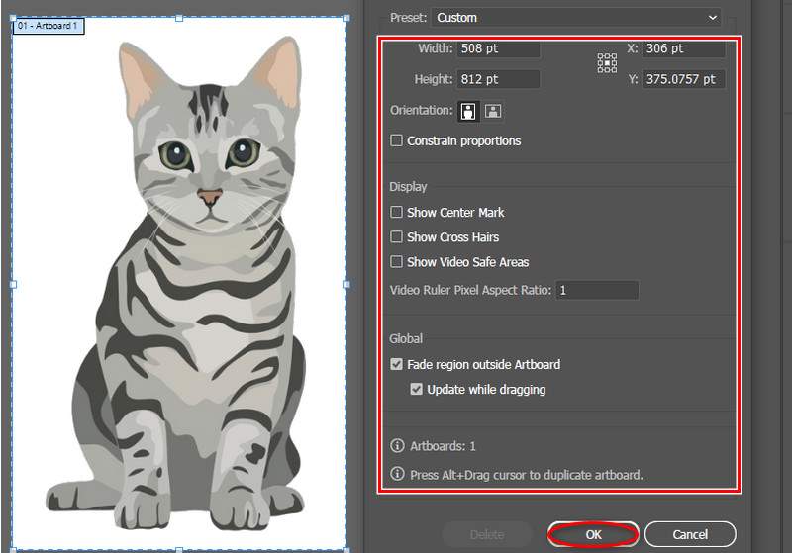Click Video Ruler Pixel Aspect Ratio field
792x553 pixels.
click(597, 290)
